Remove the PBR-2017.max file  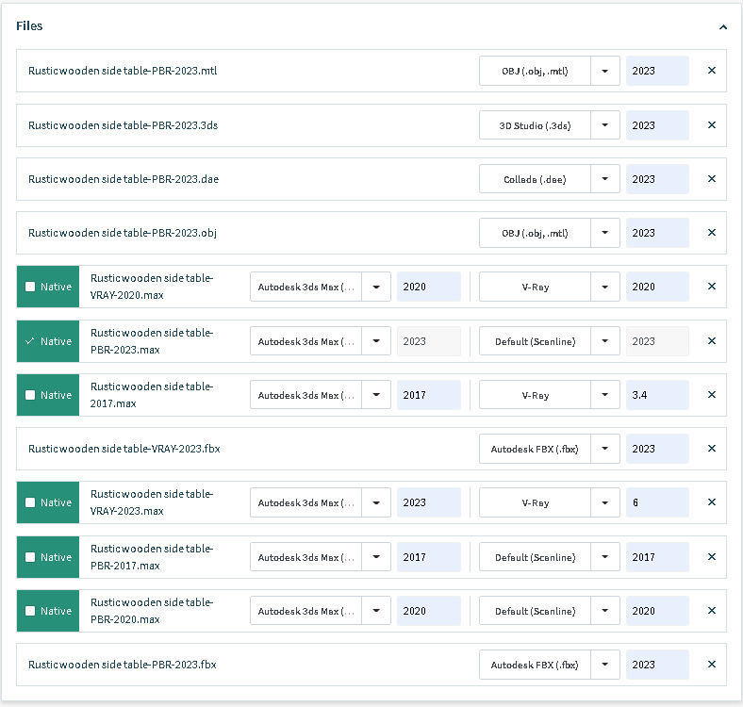712,557
